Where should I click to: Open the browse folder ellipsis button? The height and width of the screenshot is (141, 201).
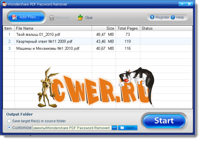click(x=114, y=128)
